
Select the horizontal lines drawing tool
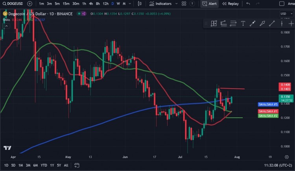click(233, 24)
